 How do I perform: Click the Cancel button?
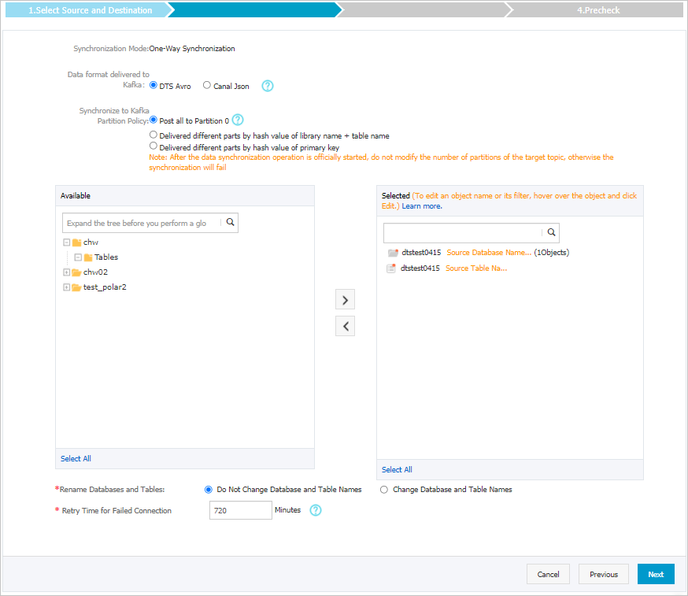548,574
